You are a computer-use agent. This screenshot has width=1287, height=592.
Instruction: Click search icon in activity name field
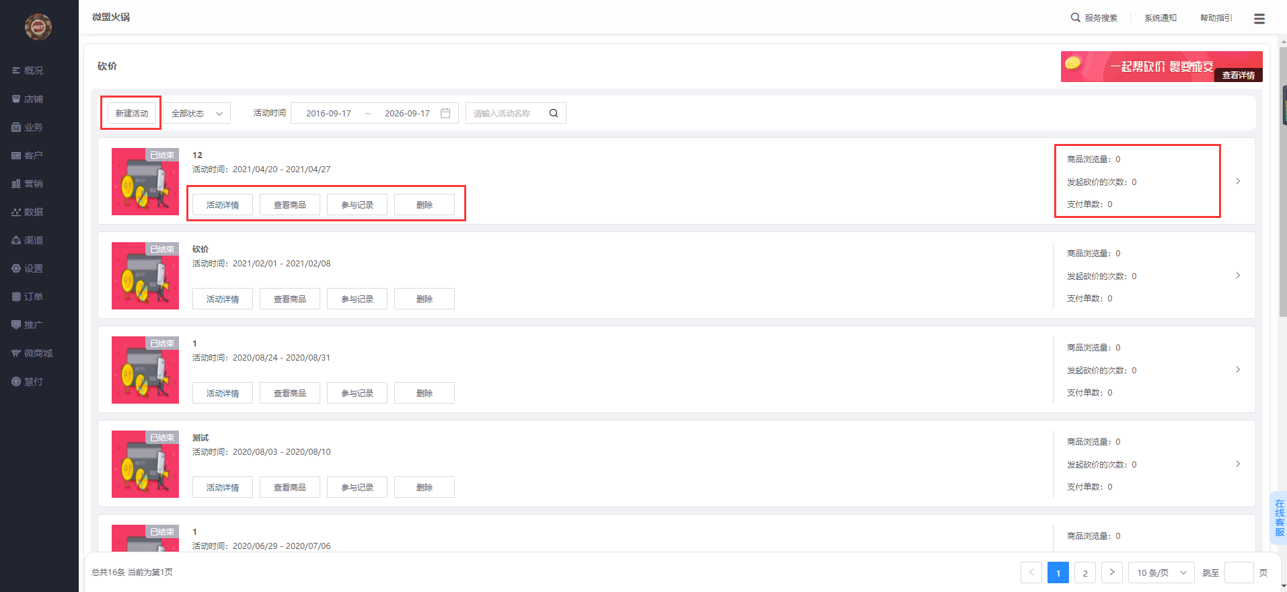(x=554, y=113)
